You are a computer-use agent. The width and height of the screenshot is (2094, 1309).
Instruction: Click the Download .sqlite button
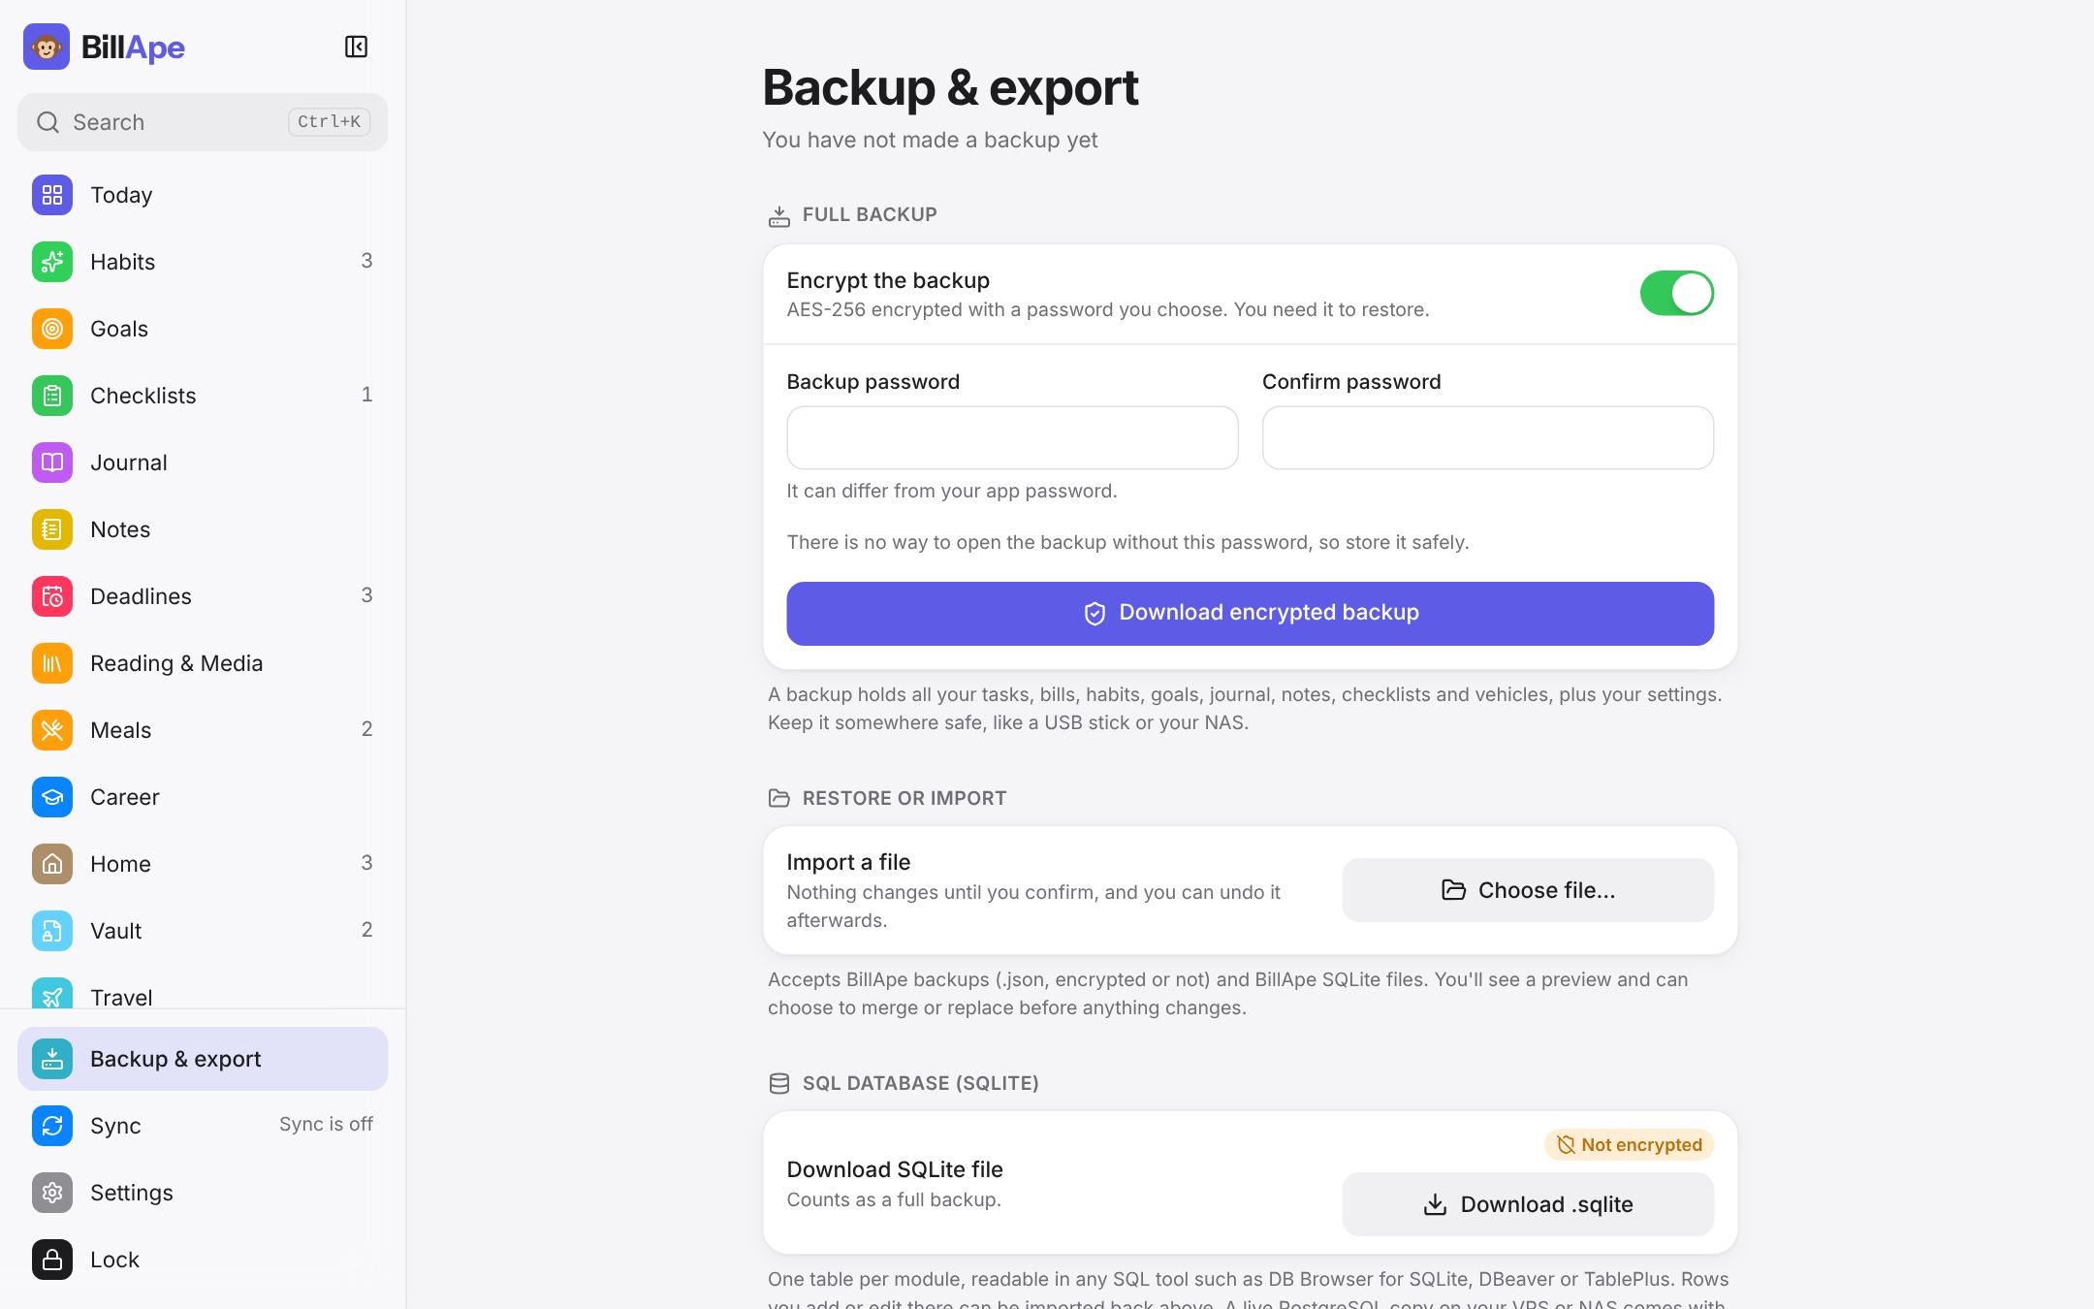pos(1528,1204)
